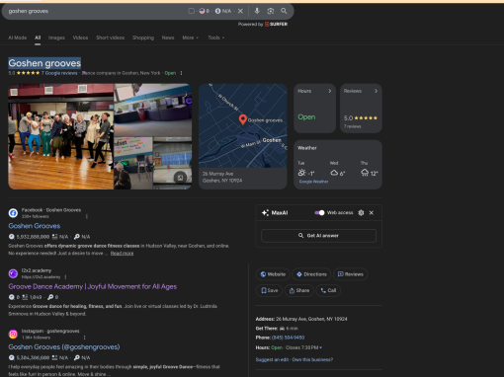Click Own this business?

click(x=312, y=359)
